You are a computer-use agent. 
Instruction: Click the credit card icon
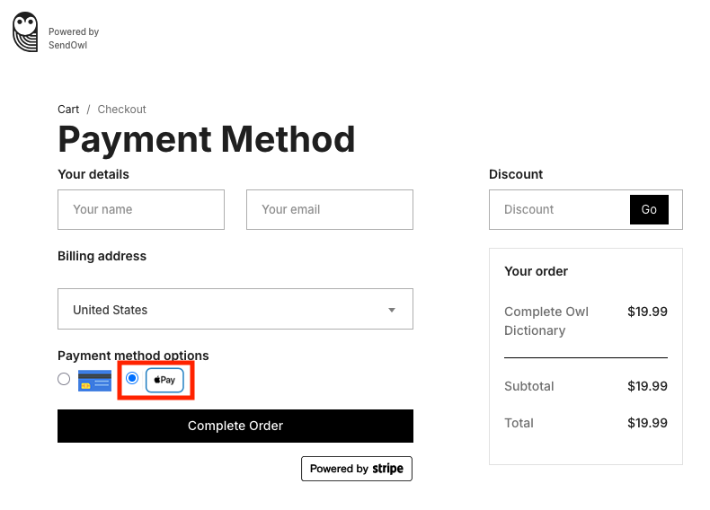pos(94,381)
